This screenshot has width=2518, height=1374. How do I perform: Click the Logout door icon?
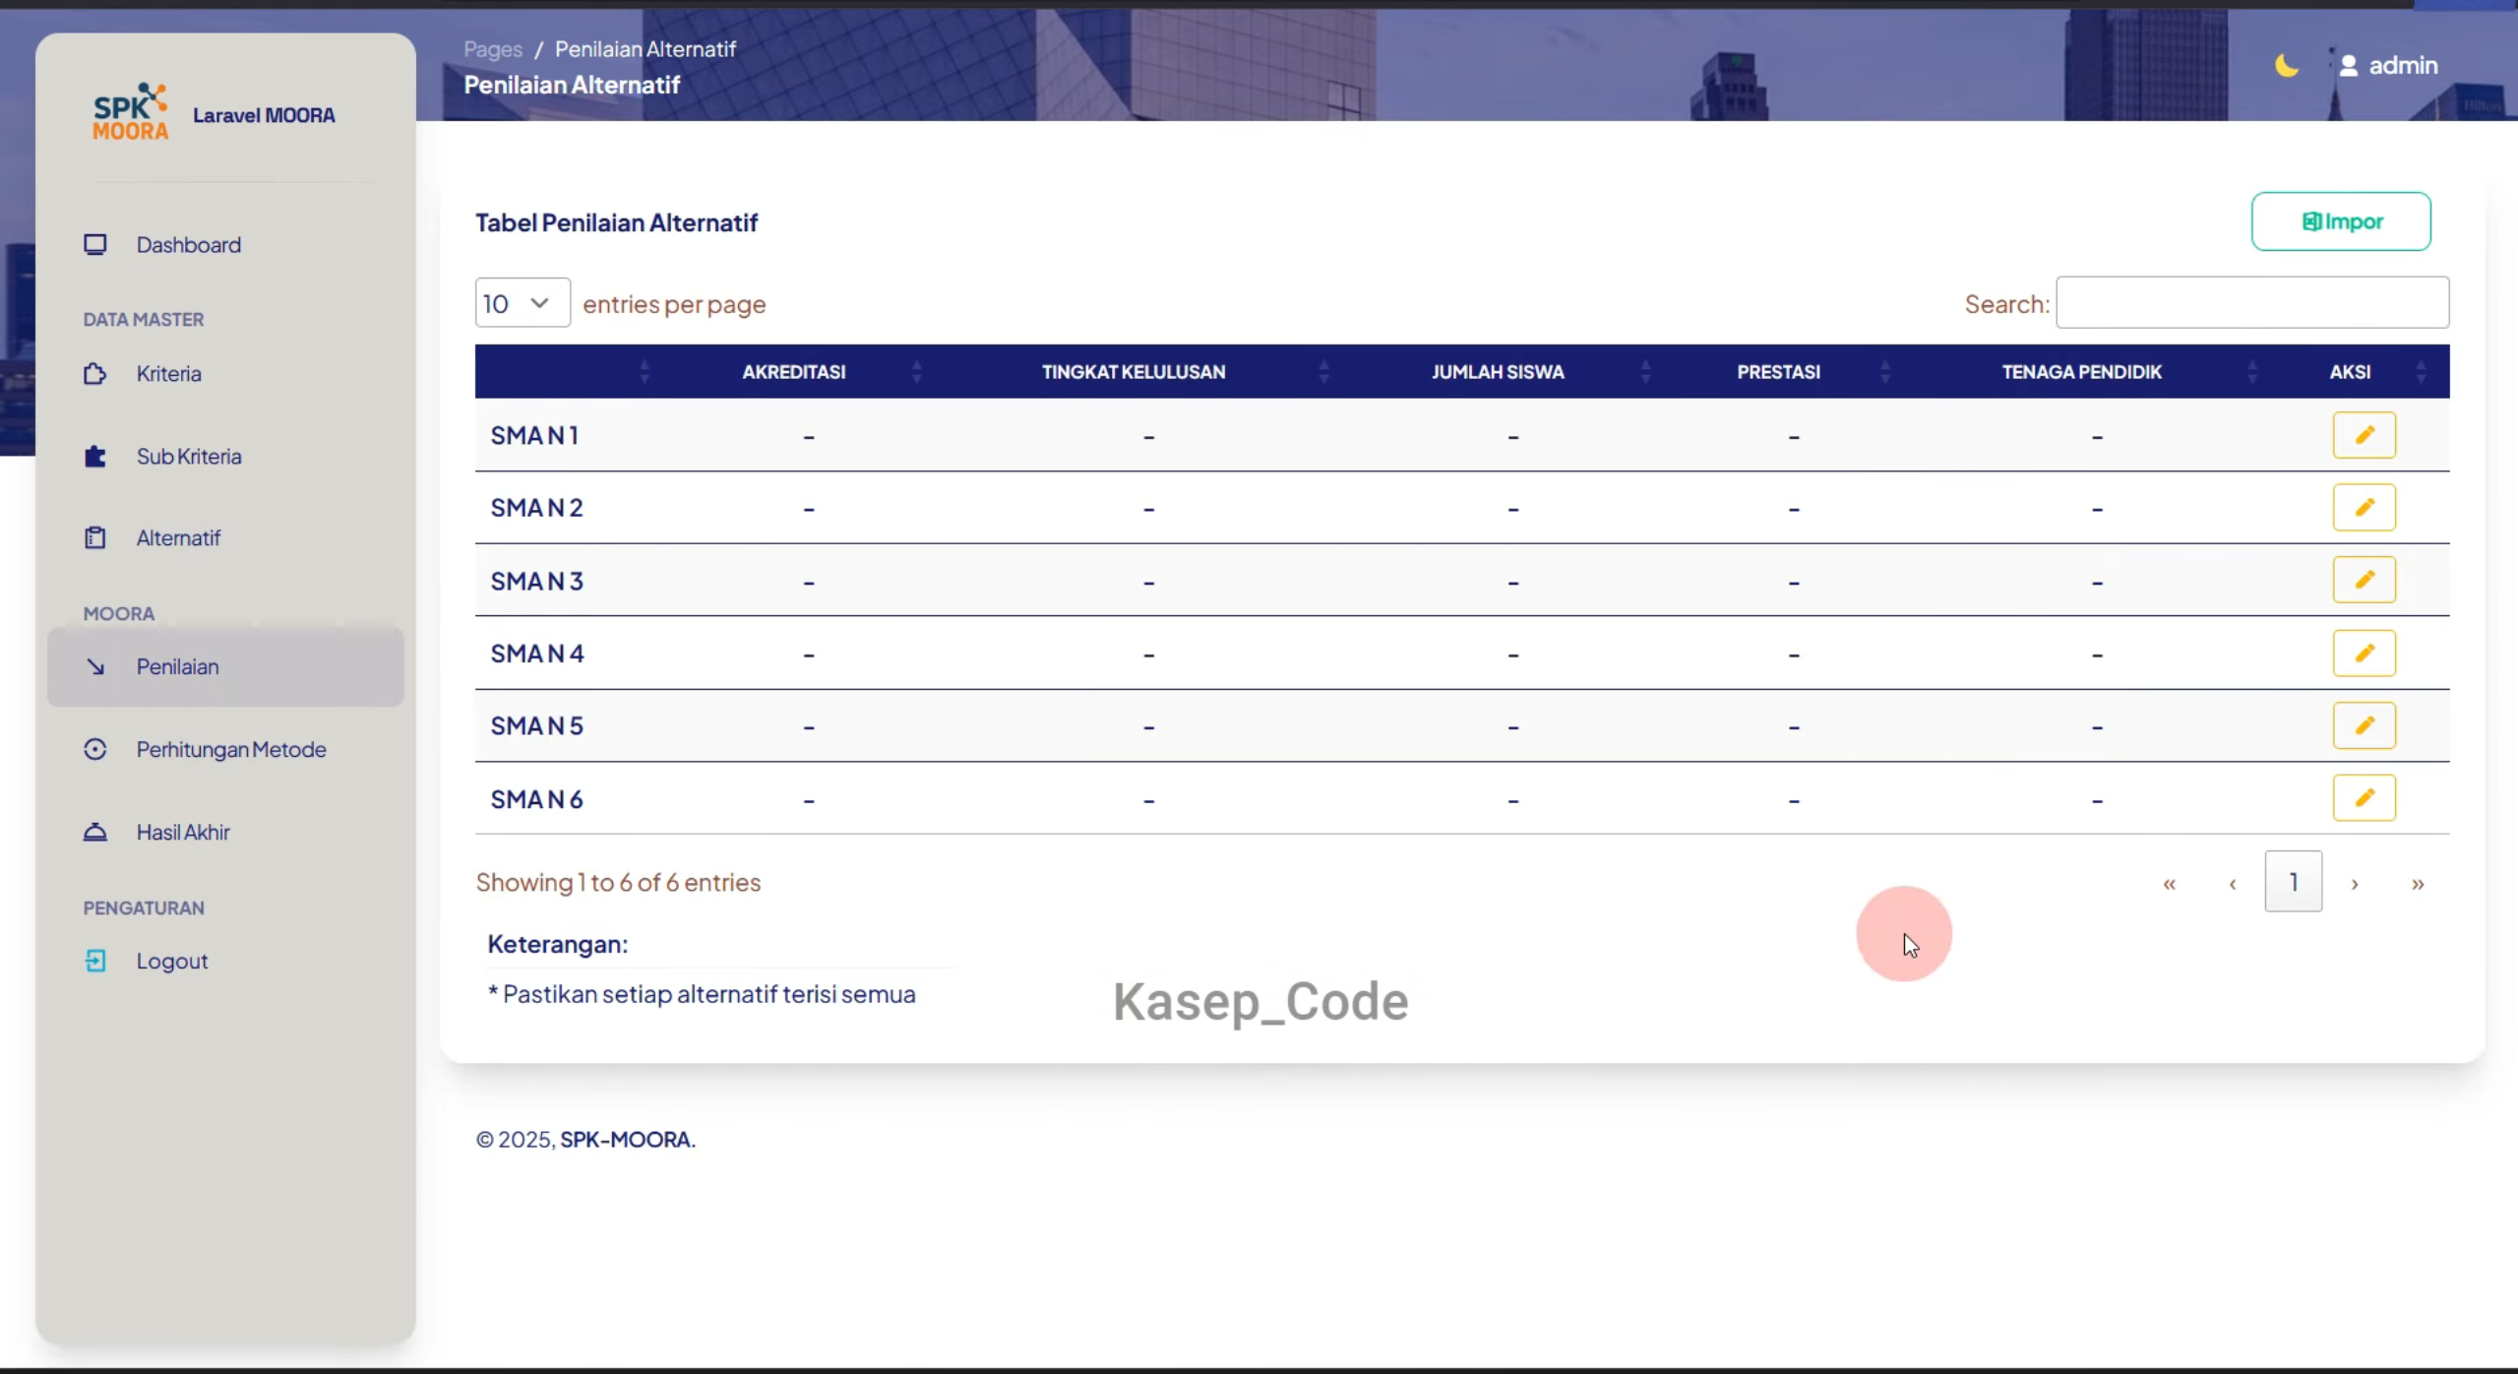(x=95, y=961)
